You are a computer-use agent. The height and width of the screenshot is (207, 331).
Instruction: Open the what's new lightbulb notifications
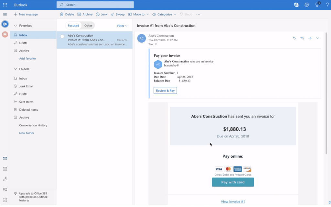(x=317, y=5)
